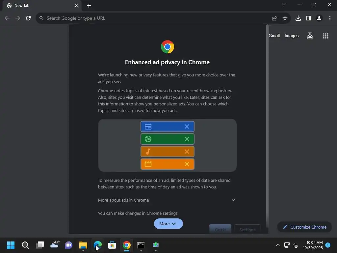
Task: Open File Explorer from taskbar
Action: pyautogui.click(x=83, y=245)
